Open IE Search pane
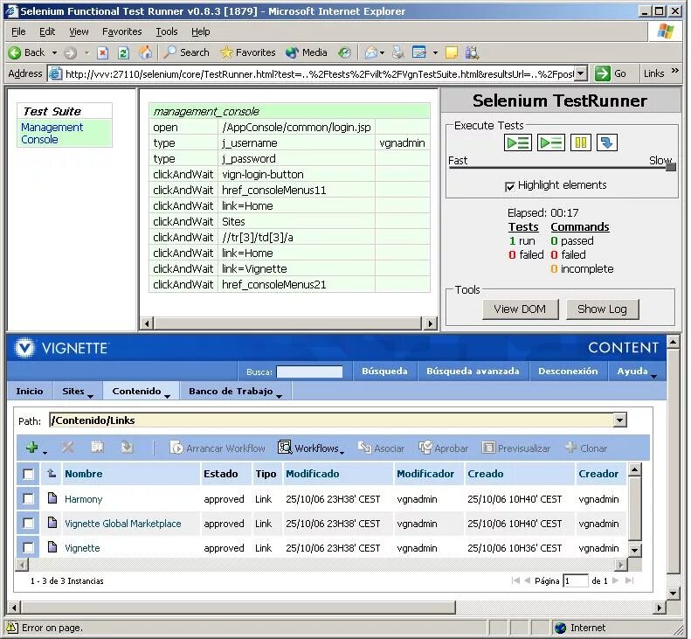Screen dimensions: 691x639 (186, 53)
